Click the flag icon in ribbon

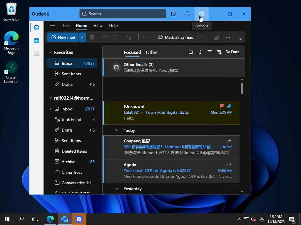[x=200, y=37]
